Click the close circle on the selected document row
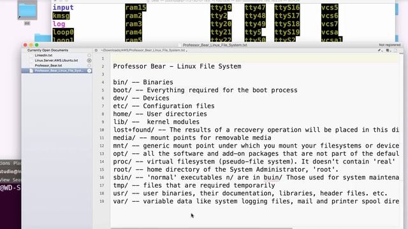The height and width of the screenshot is (229, 408). point(89,71)
